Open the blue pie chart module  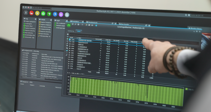(55, 14)
